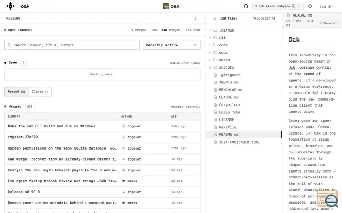This screenshot has width=342, height=213.
Task: Copy the oak clone command
Action: point(294,6)
